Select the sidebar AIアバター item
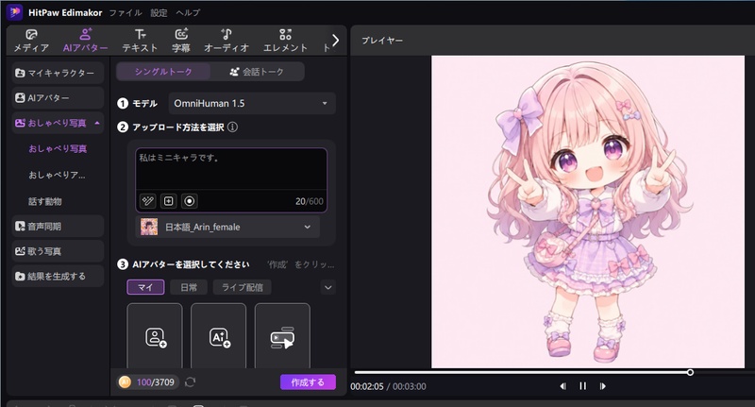This screenshot has width=755, height=407. pyautogui.click(x=58, y=98)
